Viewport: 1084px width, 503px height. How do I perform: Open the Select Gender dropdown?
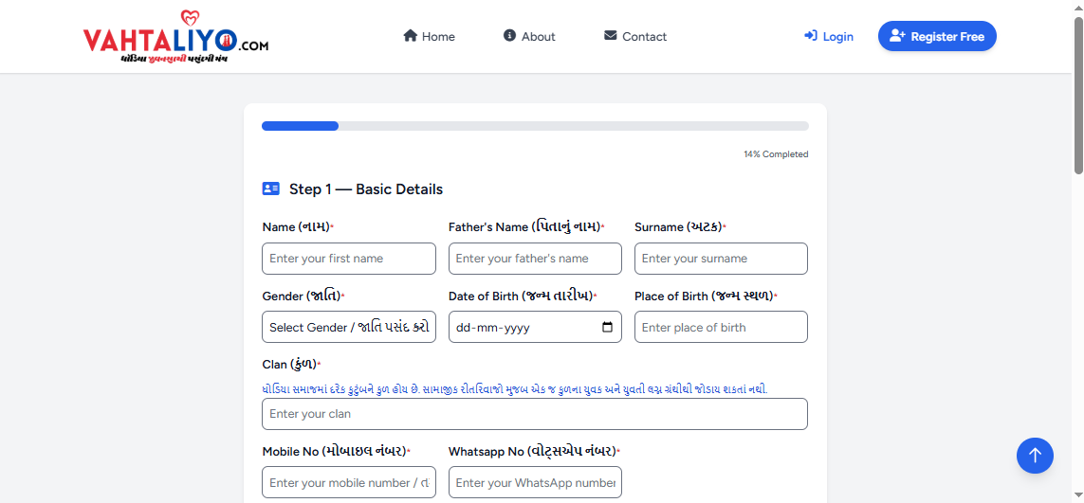[x=349, y=327]
